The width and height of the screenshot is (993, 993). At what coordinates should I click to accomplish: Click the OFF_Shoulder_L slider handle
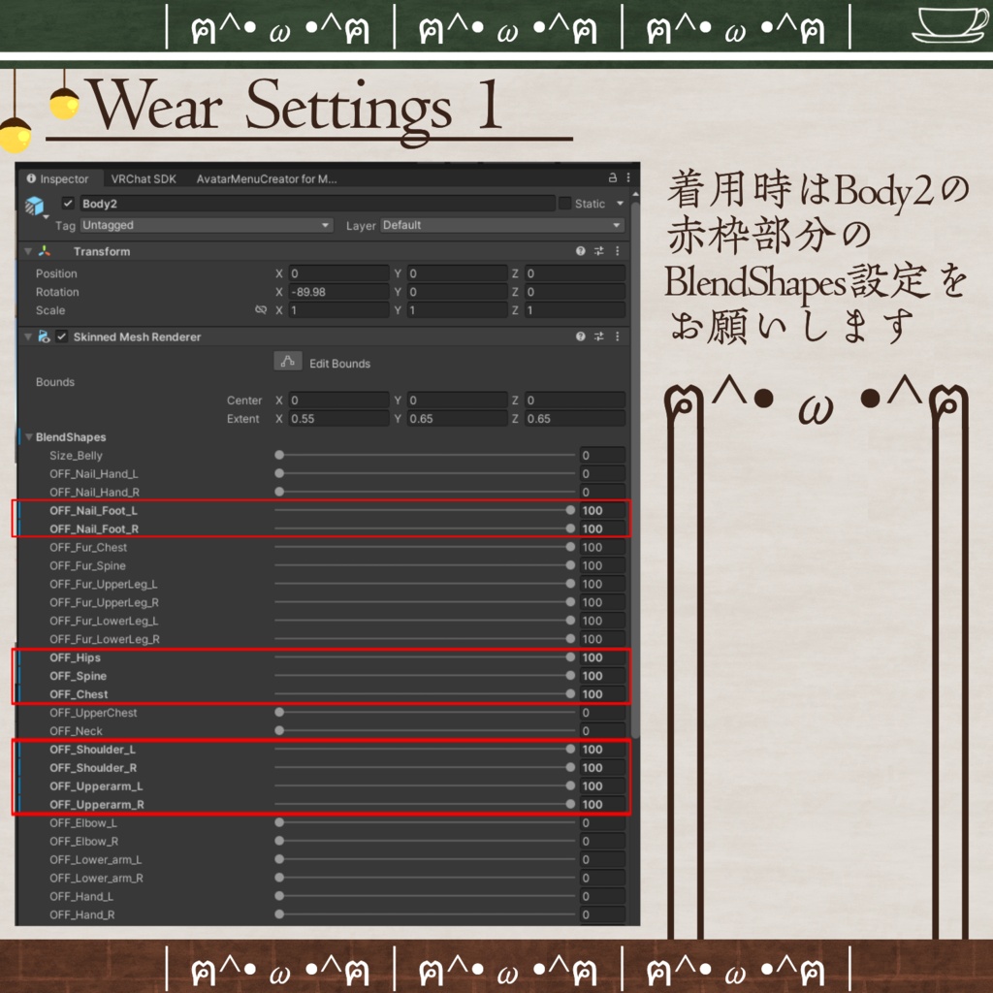pos(570,749)
